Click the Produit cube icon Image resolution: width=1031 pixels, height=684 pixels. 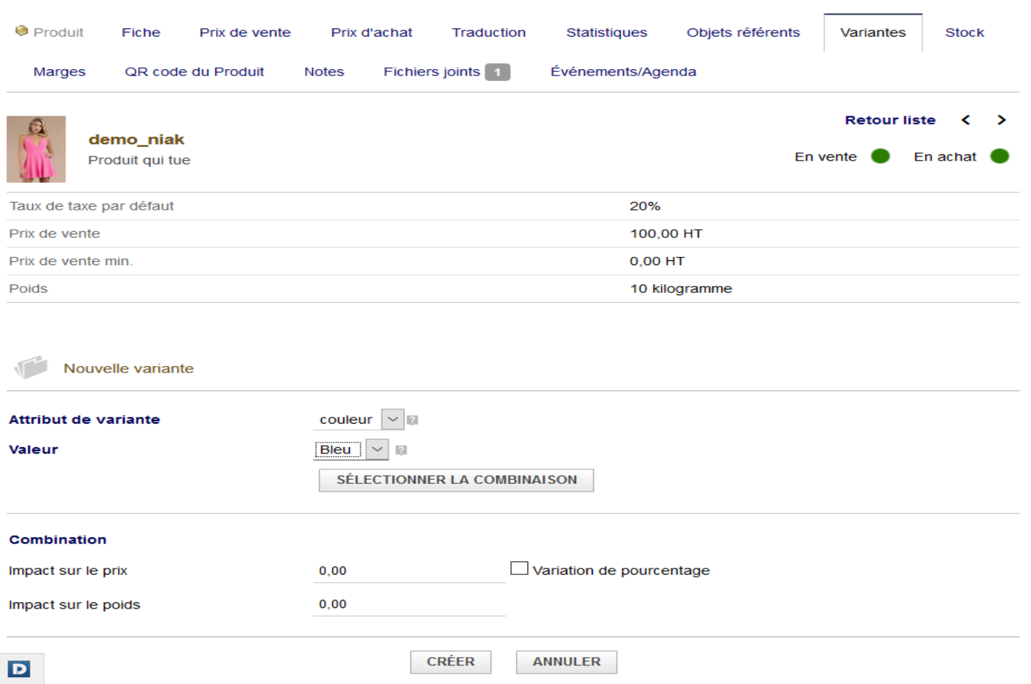[x=21, y=30]
